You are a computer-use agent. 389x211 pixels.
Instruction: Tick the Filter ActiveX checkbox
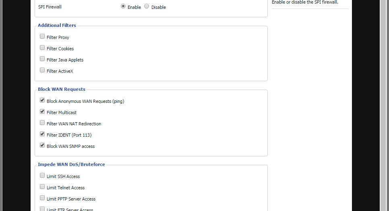(x=42, y=70)
